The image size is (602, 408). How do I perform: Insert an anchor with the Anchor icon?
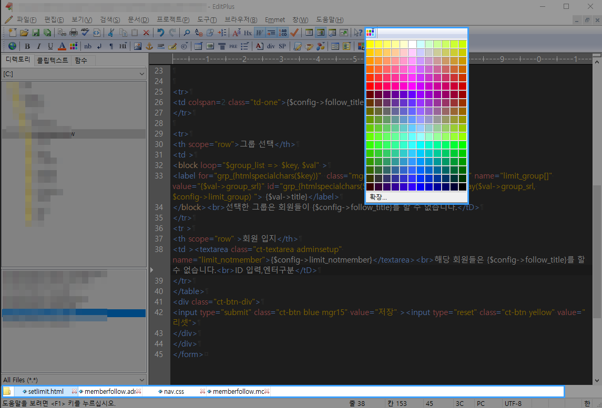(149, 46)
